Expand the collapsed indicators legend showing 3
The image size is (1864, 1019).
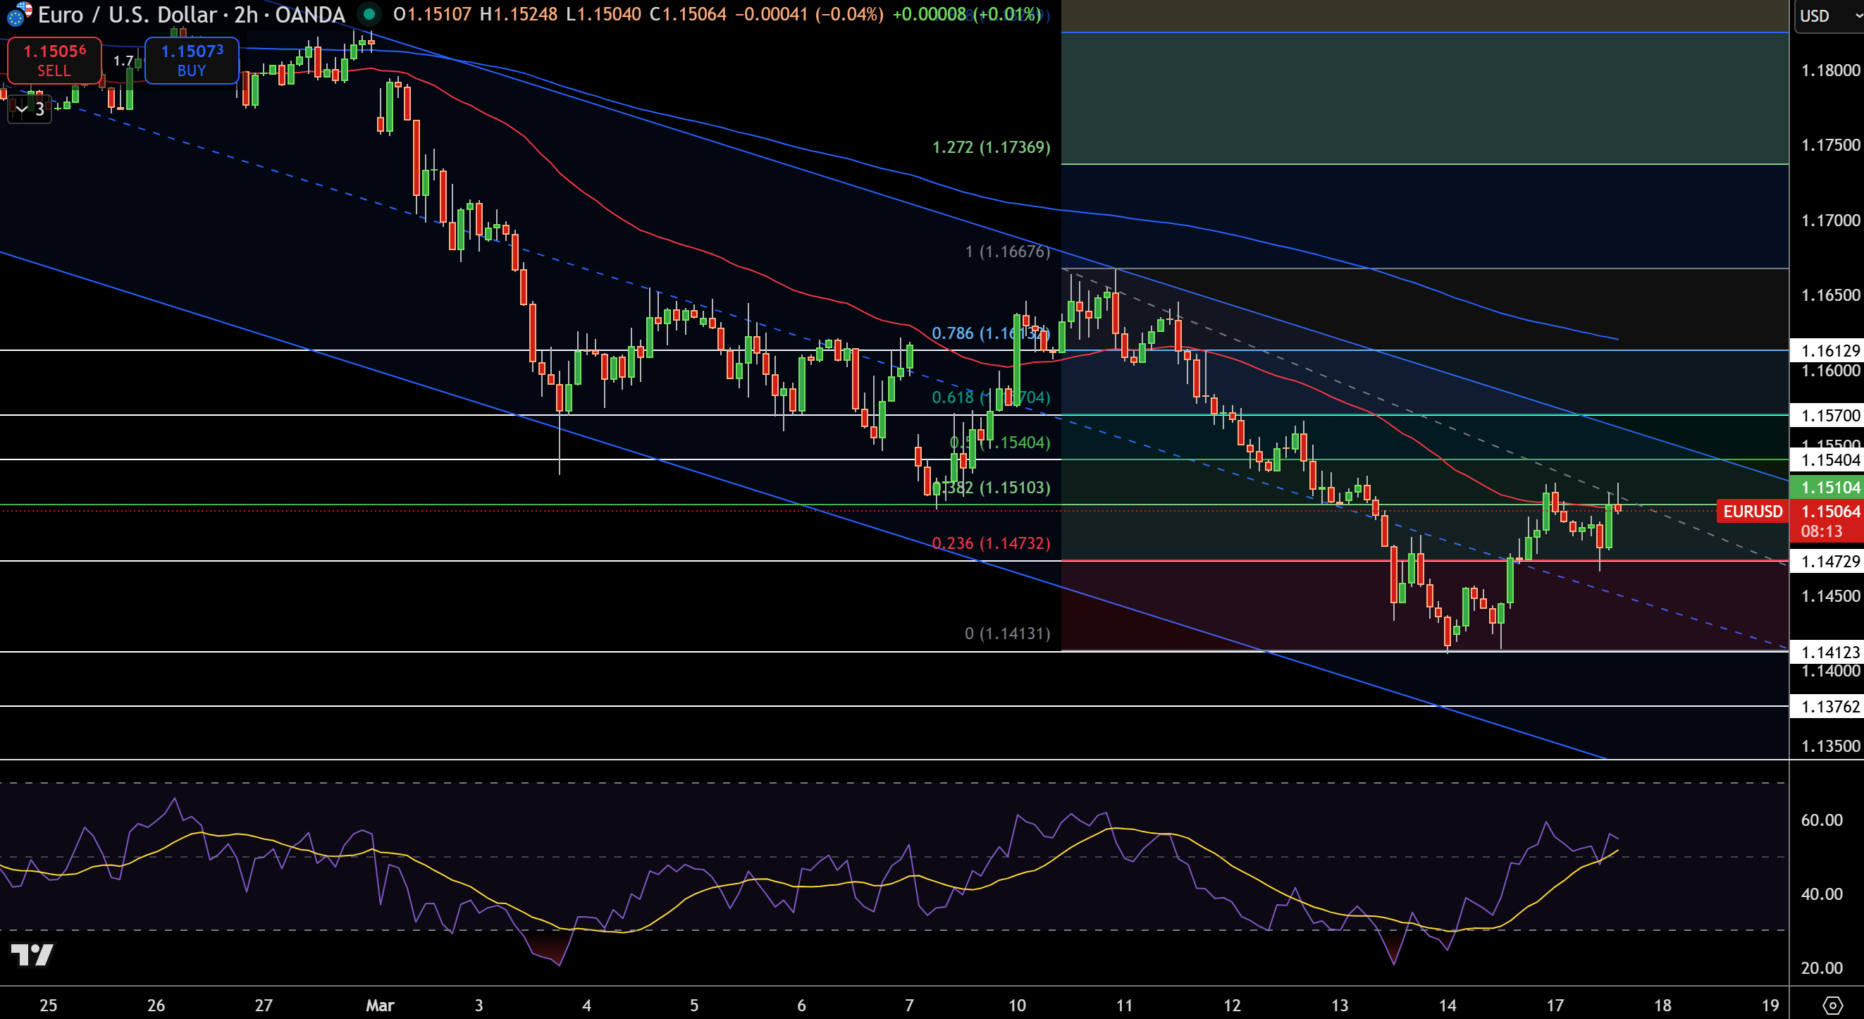click(x=30, y=109)
